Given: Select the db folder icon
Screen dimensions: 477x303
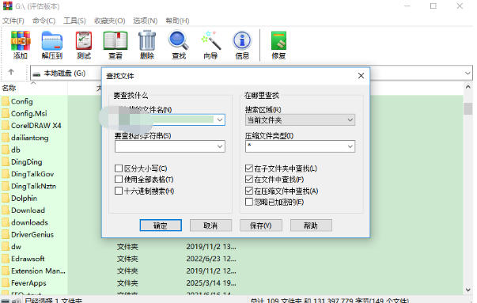Looking at the screenshot, I should pos(6,150).
